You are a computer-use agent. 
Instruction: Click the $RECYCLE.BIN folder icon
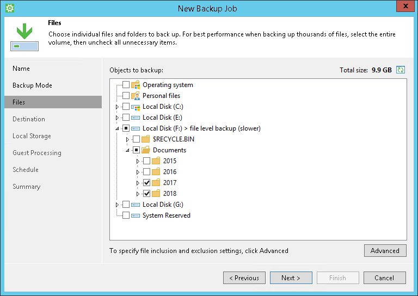[x=145, y=139]
